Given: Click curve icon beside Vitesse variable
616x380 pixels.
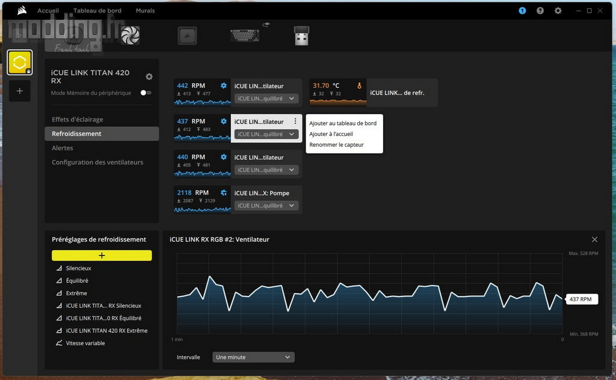Looking at the screenshot, I should click(59, 343).
